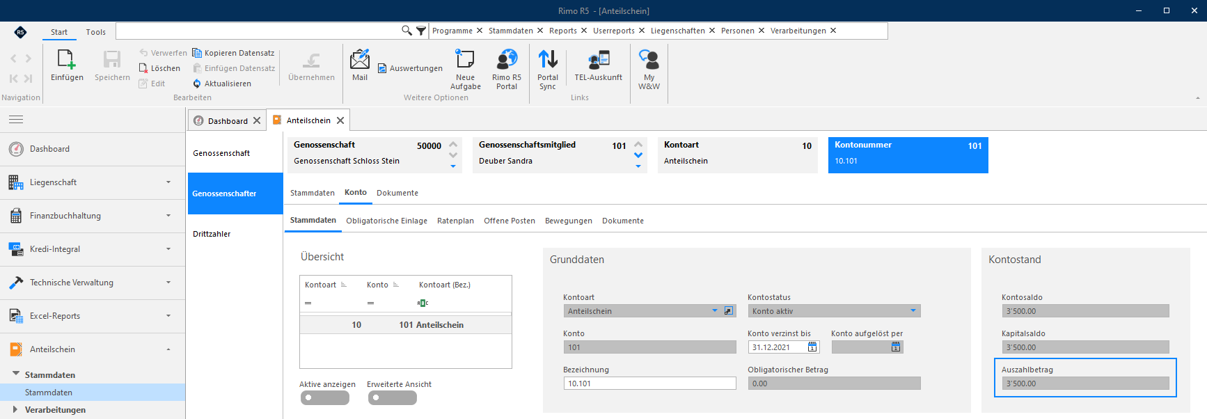This screenshot has height=419, width=1207.
Task: Expand Technische Verwaltung section
Action: pos(168,283)
